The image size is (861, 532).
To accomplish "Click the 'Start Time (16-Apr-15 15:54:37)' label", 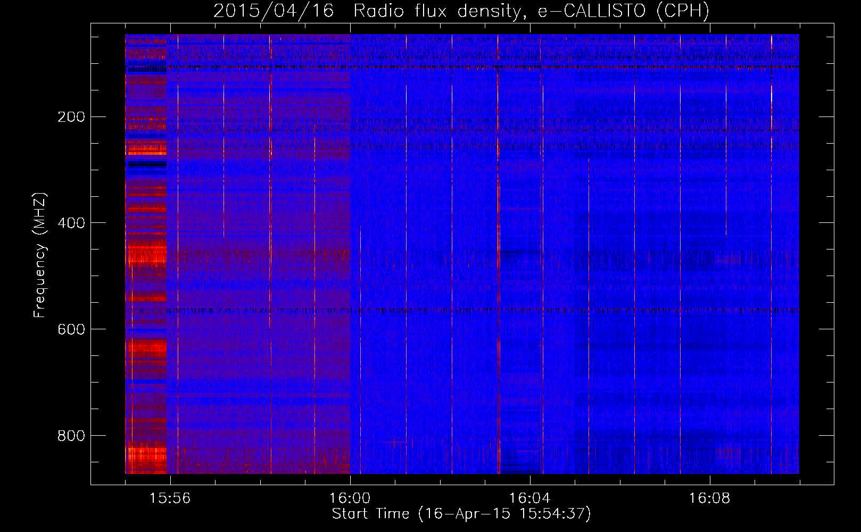I will point(461,514).
